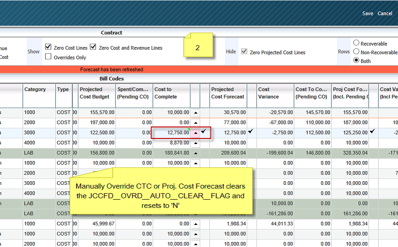Click Projected Cost Budget value 122,500.00
398x247 pixels.
pyautogui.click(x=102, y=133)
